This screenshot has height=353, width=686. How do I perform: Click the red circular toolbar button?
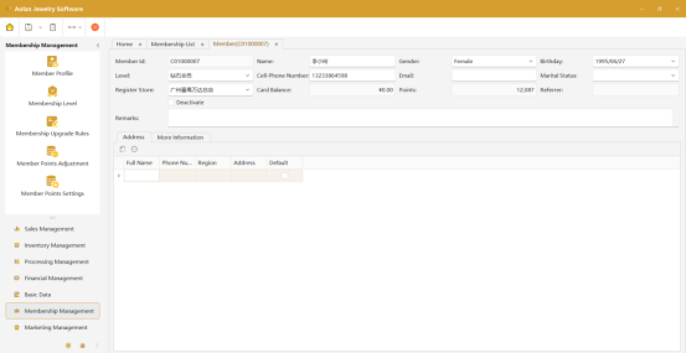pos(95,27)
